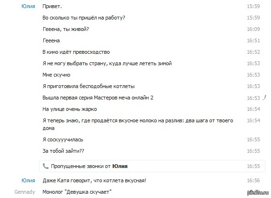Click the top Юлия sender name
The height and width of the screenshot is (198, 271).
pyautogui.click(x=28, y=6)
